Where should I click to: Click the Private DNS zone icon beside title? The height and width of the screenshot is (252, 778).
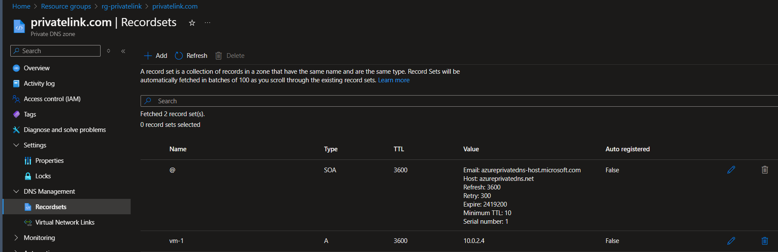(19, 27)
